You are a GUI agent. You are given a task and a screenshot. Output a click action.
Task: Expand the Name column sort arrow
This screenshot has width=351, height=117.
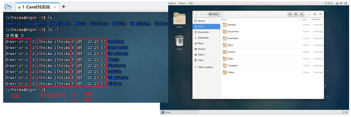299,20
